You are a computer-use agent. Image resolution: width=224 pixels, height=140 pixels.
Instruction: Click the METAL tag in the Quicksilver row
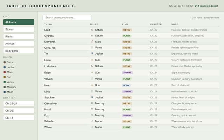127,104
